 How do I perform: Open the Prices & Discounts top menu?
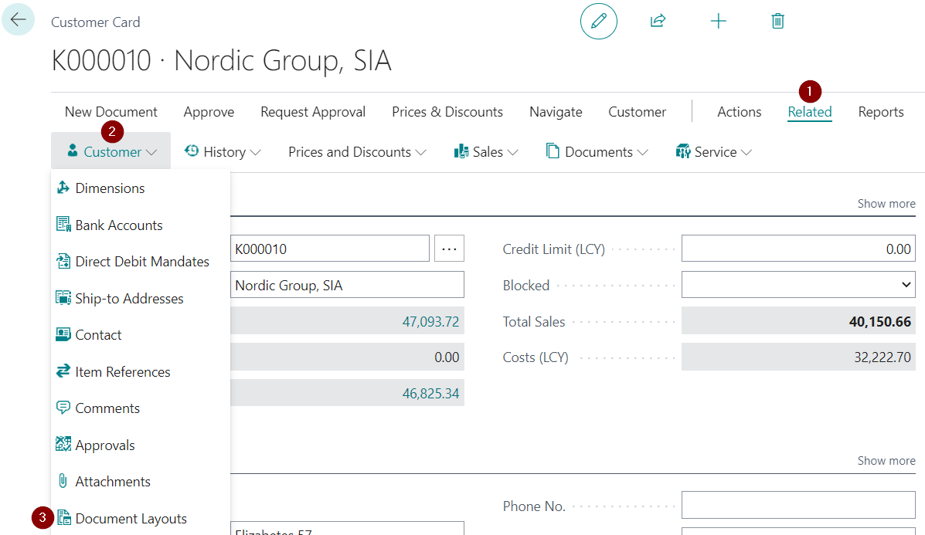(x=447, y=111)
